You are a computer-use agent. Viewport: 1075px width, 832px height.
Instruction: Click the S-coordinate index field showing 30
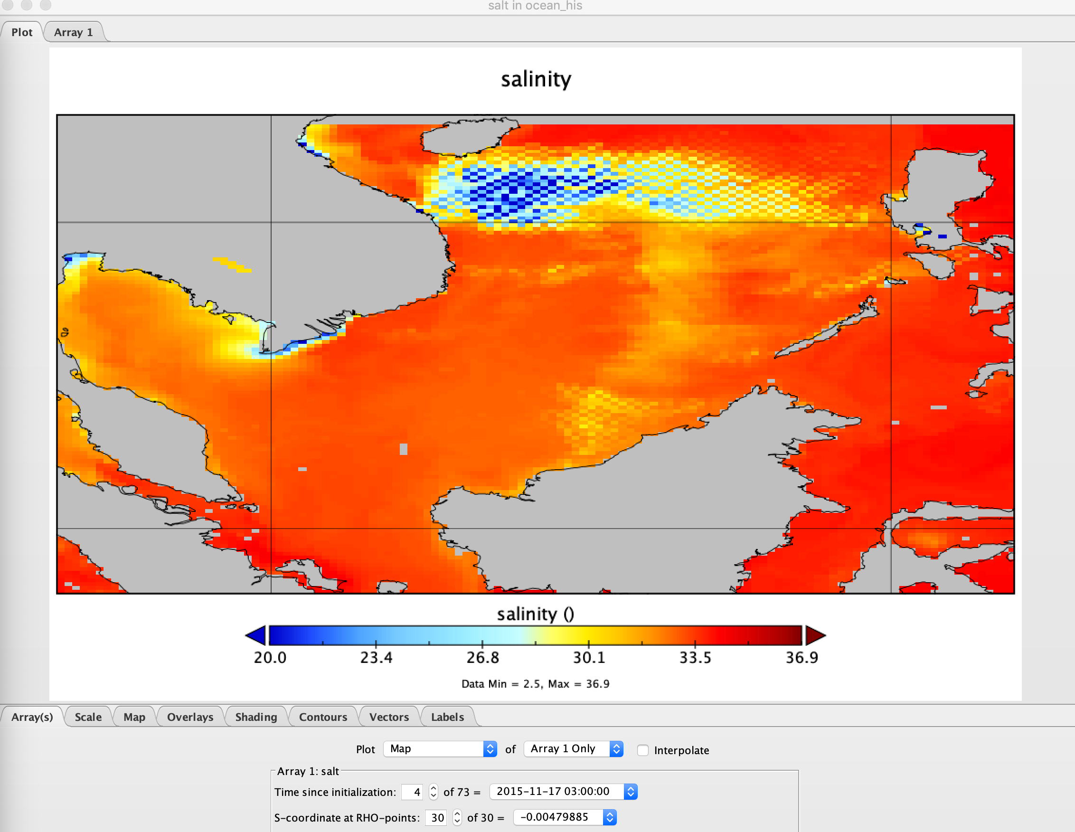point(436,817)
